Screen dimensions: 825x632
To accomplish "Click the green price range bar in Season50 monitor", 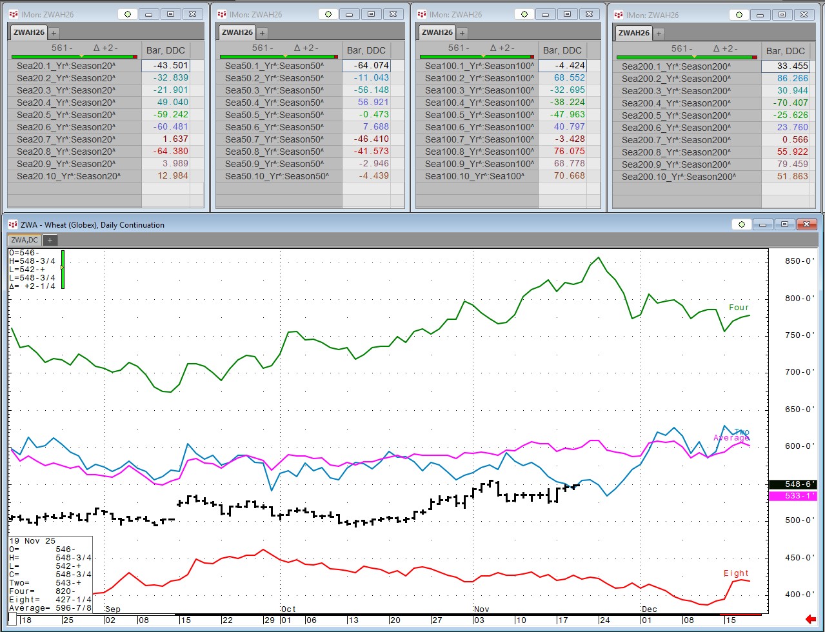I will click(277, 57).
